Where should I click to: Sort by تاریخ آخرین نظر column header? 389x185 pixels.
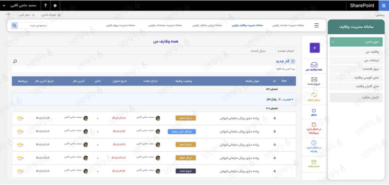click(x=45, y=81)
